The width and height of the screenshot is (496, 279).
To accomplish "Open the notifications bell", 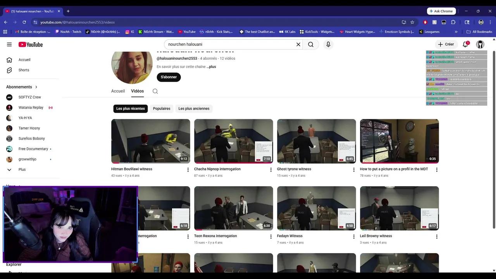I will click(465, 44).
